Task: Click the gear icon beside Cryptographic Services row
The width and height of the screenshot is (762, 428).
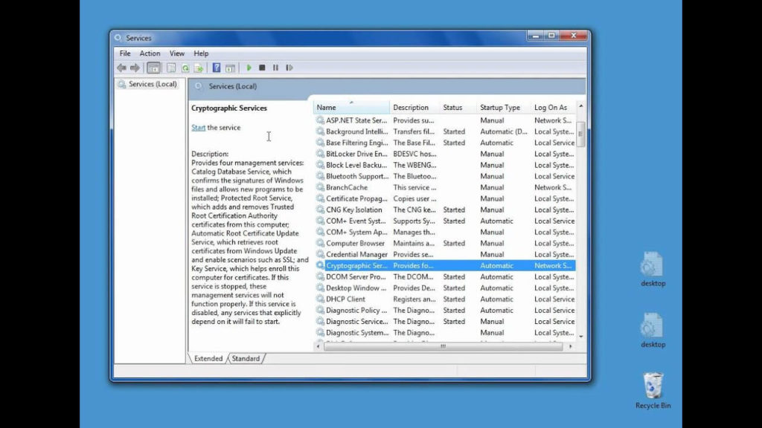Action: (x=320, y=265)
